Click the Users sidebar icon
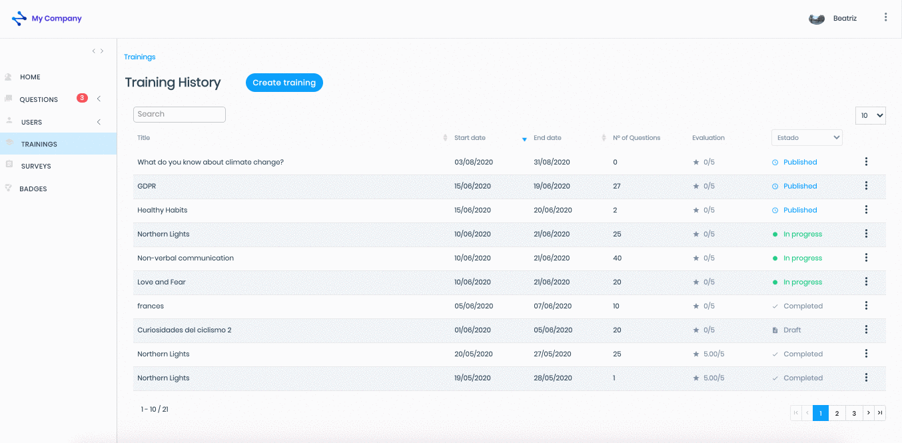Image resolution: width=902 pixels, height=443 pixels. coord(9,121)
